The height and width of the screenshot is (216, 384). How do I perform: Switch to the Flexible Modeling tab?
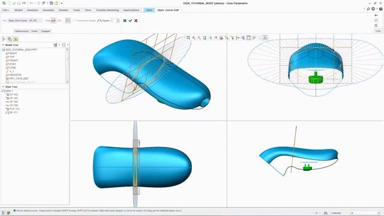point(107,10)
